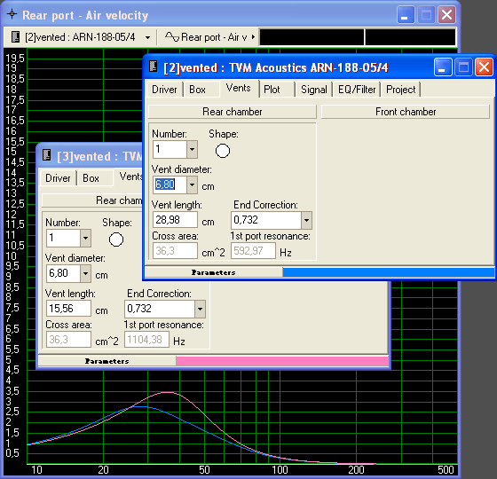Open the EQ/Filter tab in [2]vented window
497x479 pixels.
click(x=357, y=90)
